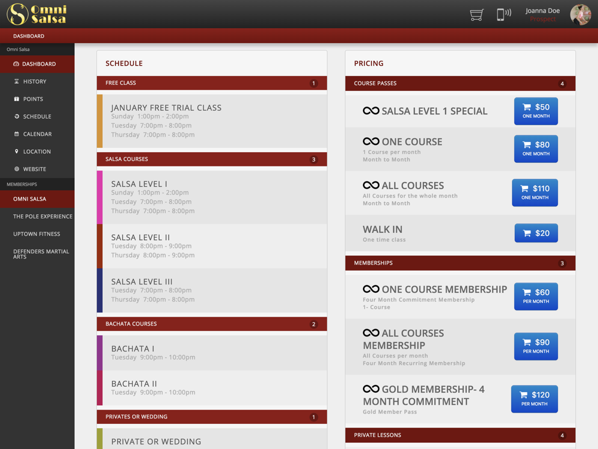Buy the $90 per month membership

536,346
